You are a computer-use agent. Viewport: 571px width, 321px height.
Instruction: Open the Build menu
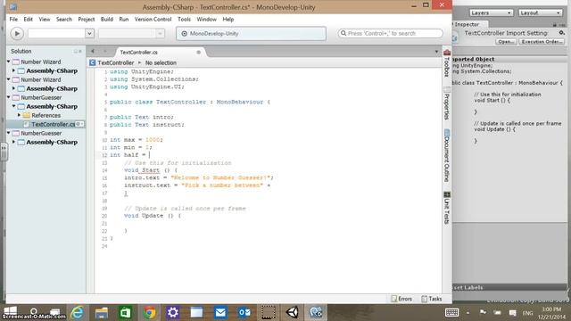tap(107, 20)
